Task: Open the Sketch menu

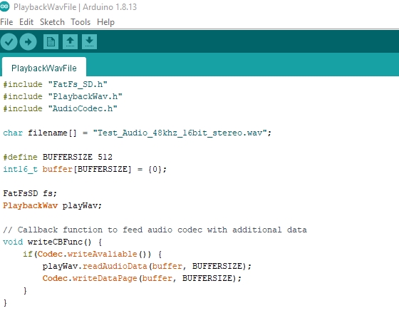Action: pos(52,22)
